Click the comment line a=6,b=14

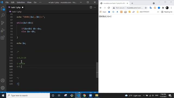(x=21, y=58)
